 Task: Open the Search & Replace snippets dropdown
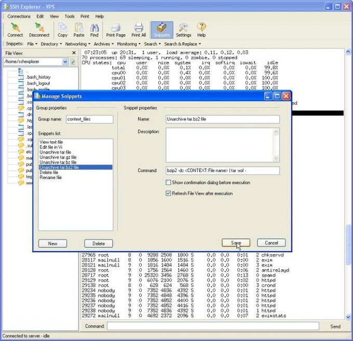[182, 44]
